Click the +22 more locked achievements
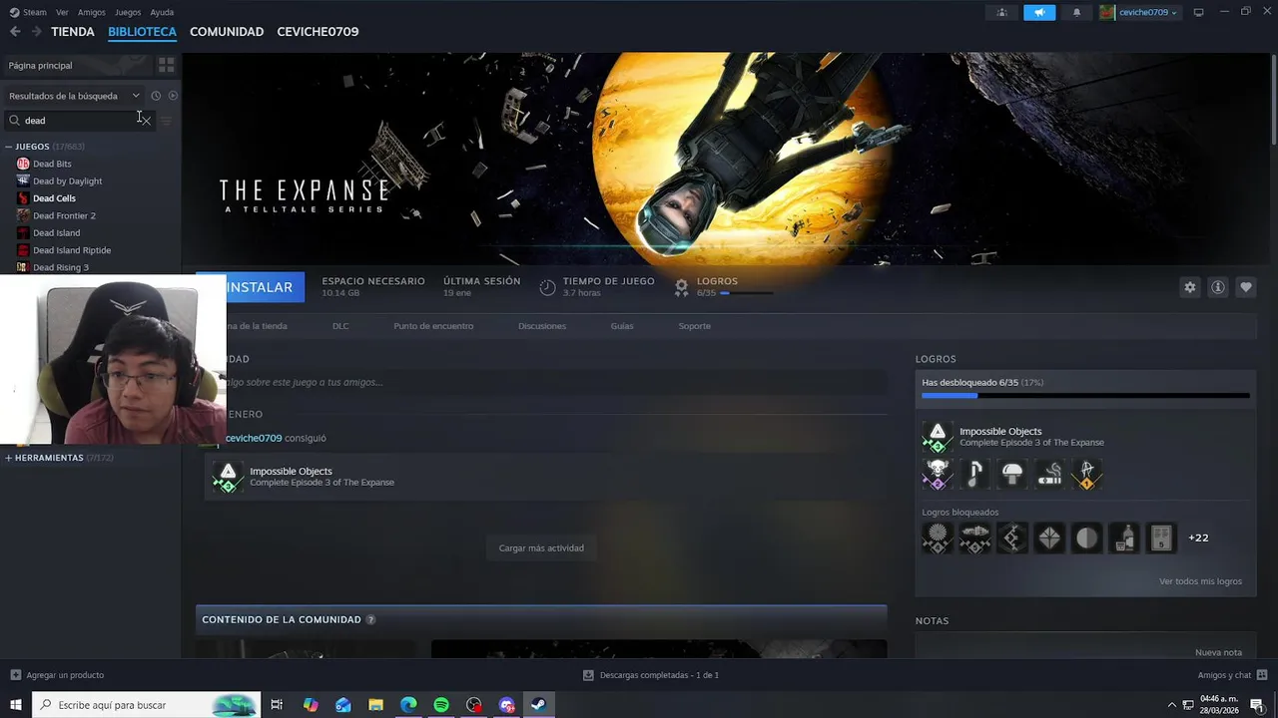 [x=1198, y=538]
